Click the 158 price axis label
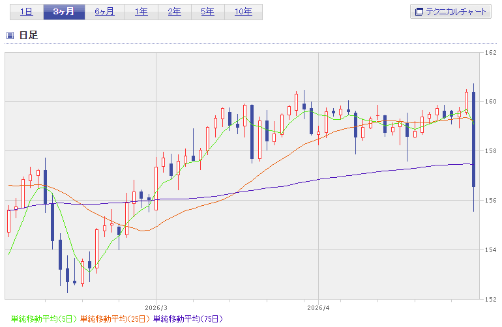502x327 pixels. [490, 151]
